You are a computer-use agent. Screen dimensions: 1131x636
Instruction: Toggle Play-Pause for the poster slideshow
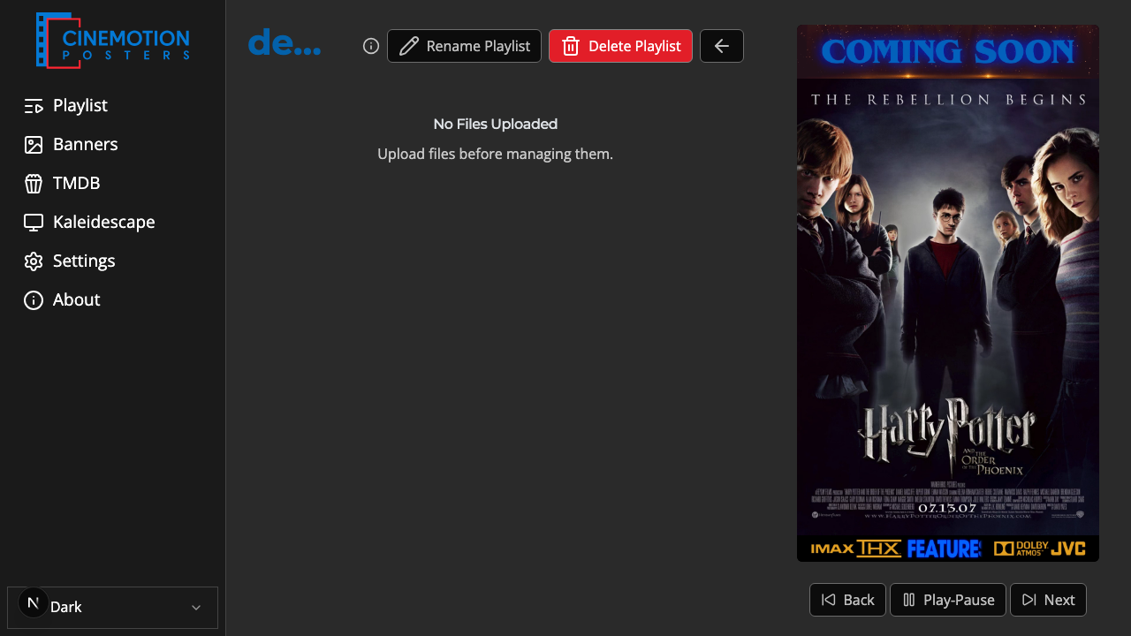click(948, 600)
